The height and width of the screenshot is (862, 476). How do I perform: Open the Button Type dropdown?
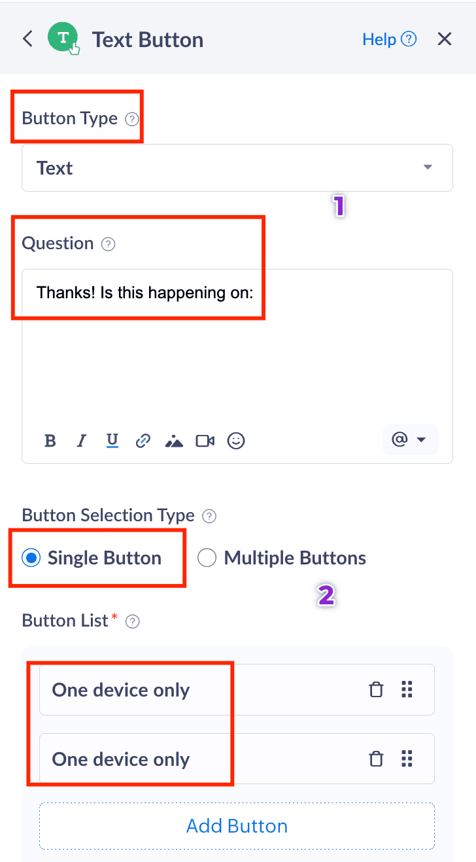[237, 168]
